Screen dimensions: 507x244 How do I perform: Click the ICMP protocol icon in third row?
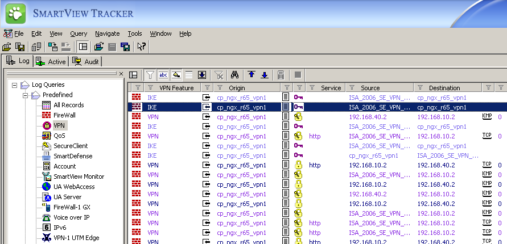[487, 116]
